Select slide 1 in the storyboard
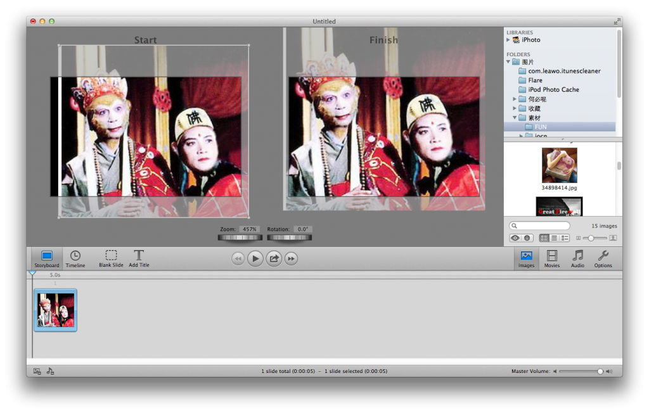This screenshot has width=649, height=413. tap(56, 310)
